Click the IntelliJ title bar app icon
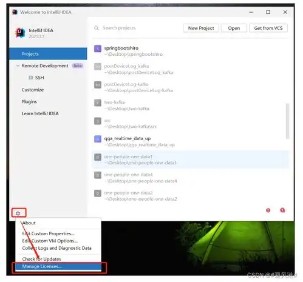The image size is (303, 282). [x=15, y=12]
